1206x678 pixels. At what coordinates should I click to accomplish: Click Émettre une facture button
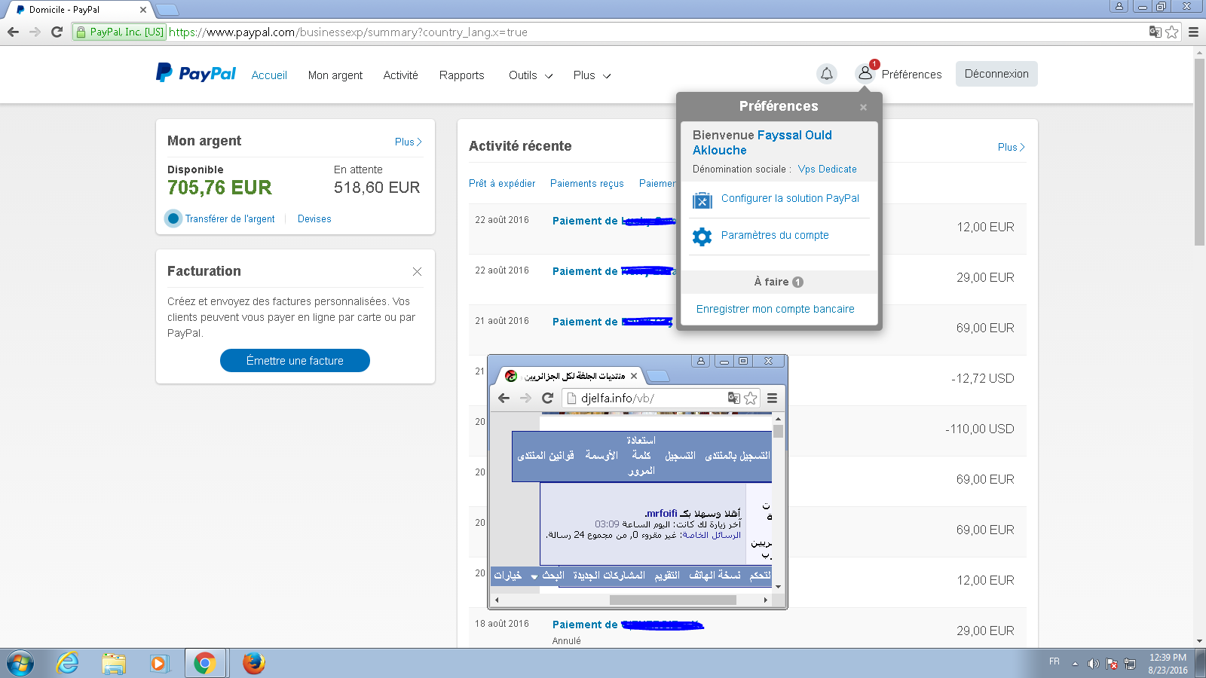[295, 360]
